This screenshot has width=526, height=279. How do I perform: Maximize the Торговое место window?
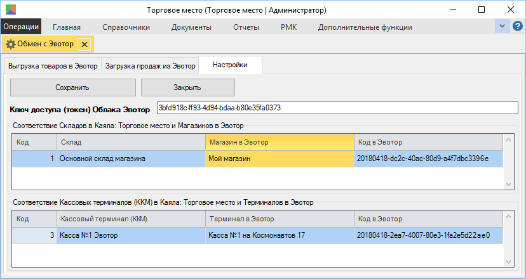tap(482, 10)
